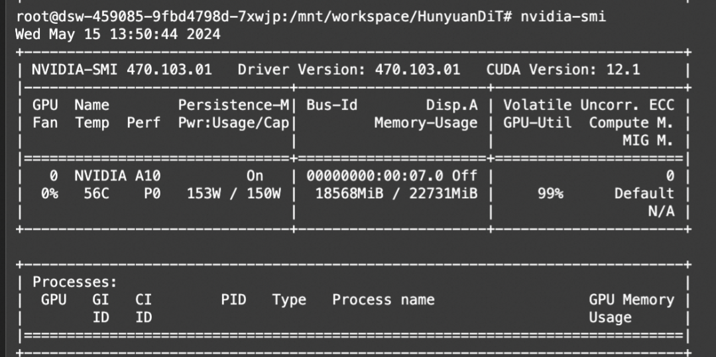Select the 'Compute M.' header
The height and width of the screenshot is (357, 716).
632,123
